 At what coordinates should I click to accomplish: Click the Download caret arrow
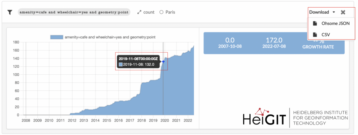(334, 12)
